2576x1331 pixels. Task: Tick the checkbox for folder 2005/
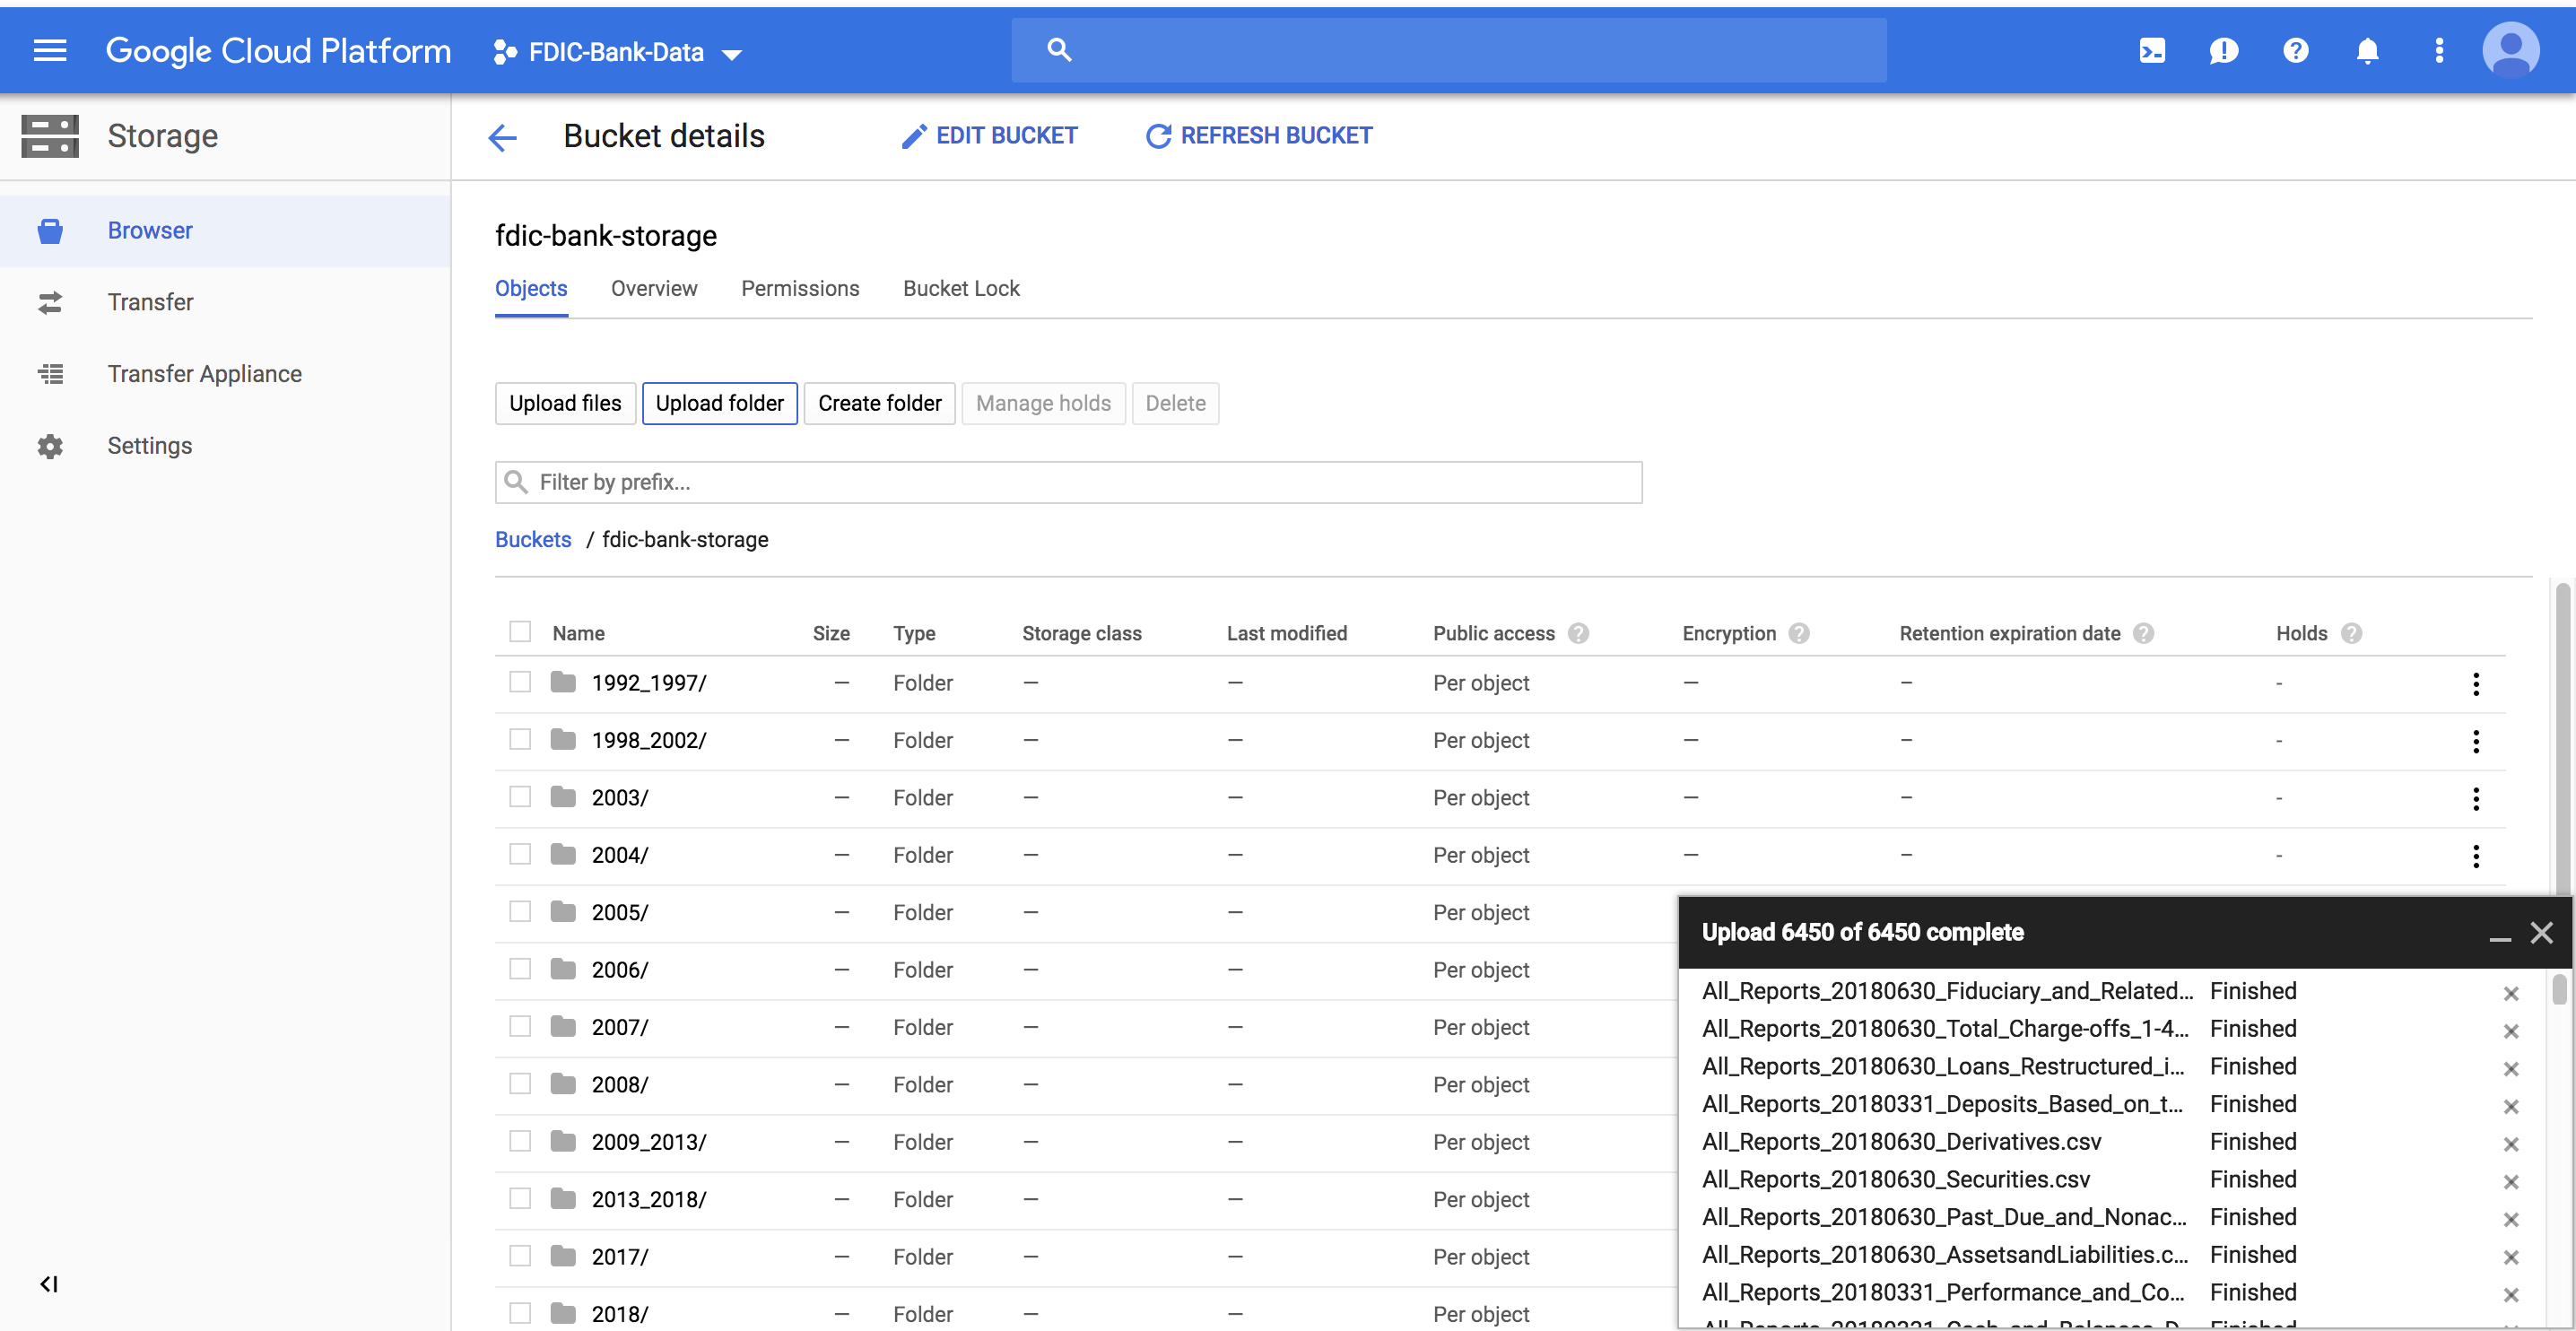pyautogui.click(x=520, y=911)
